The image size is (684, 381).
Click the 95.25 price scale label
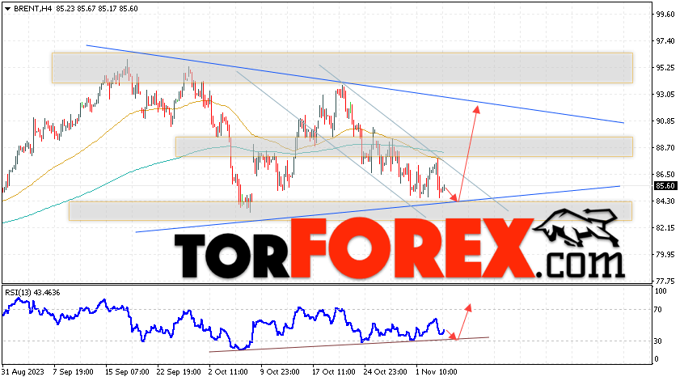coord(665,68)
